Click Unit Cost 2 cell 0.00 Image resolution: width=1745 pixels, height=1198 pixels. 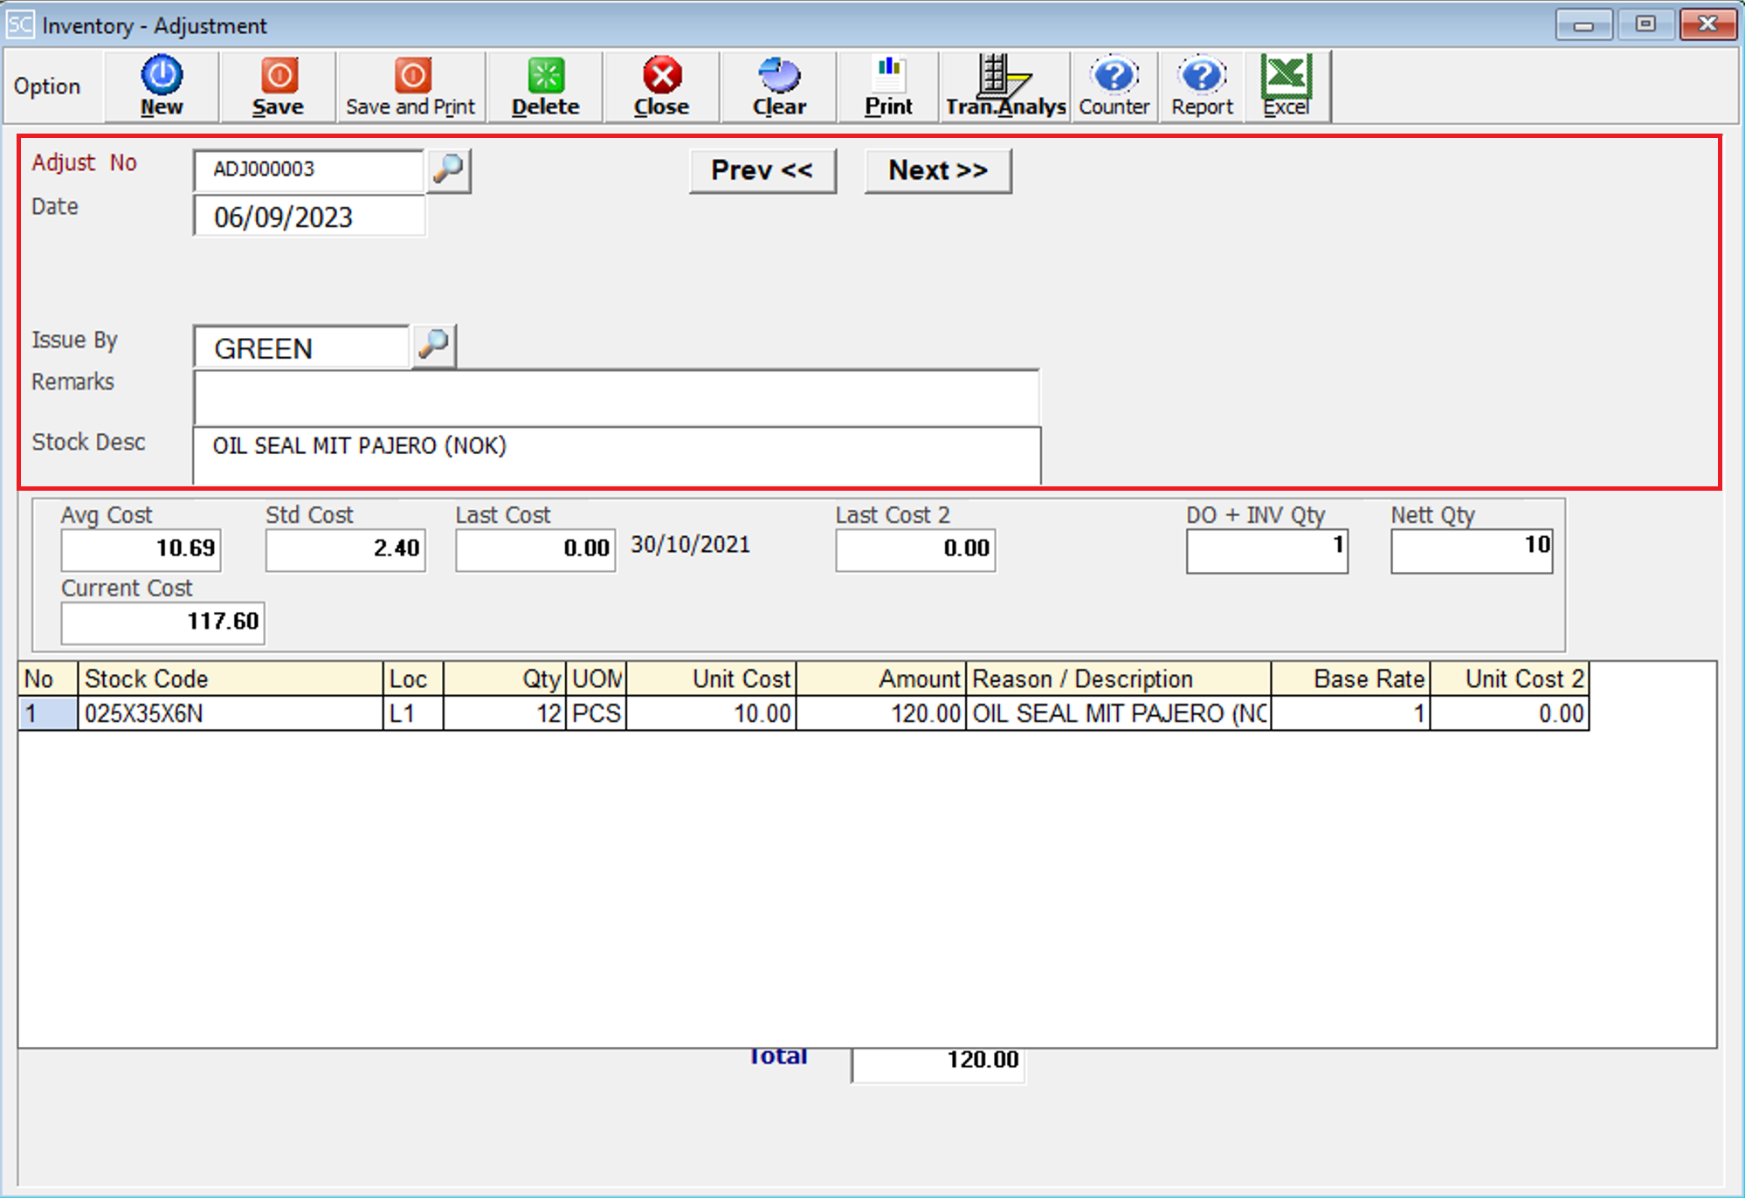1509,713
